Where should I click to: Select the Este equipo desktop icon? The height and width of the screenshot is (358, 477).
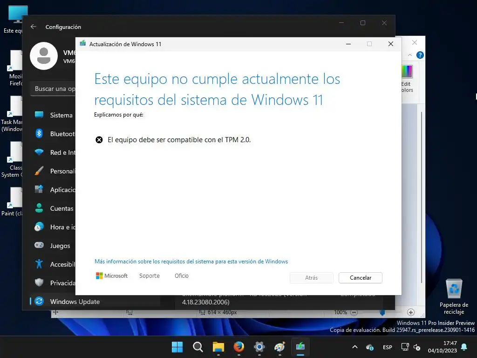(13, 20)
